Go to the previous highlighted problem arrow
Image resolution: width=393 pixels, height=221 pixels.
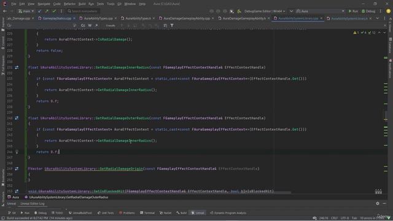point(379,33)
